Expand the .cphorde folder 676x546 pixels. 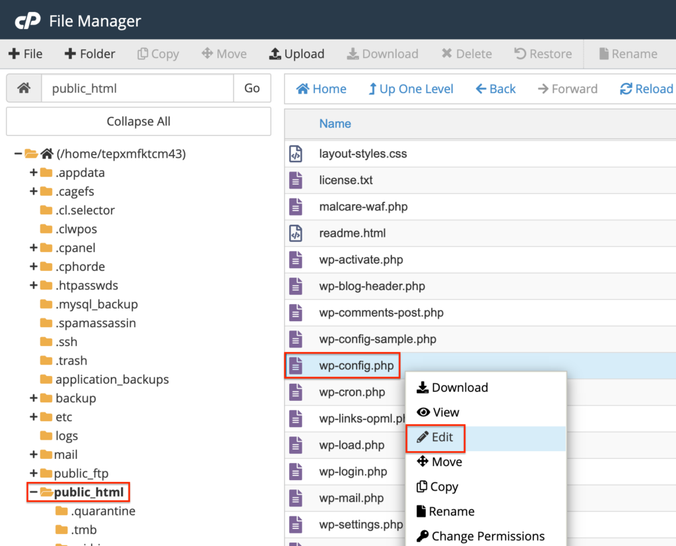point(33,266)
